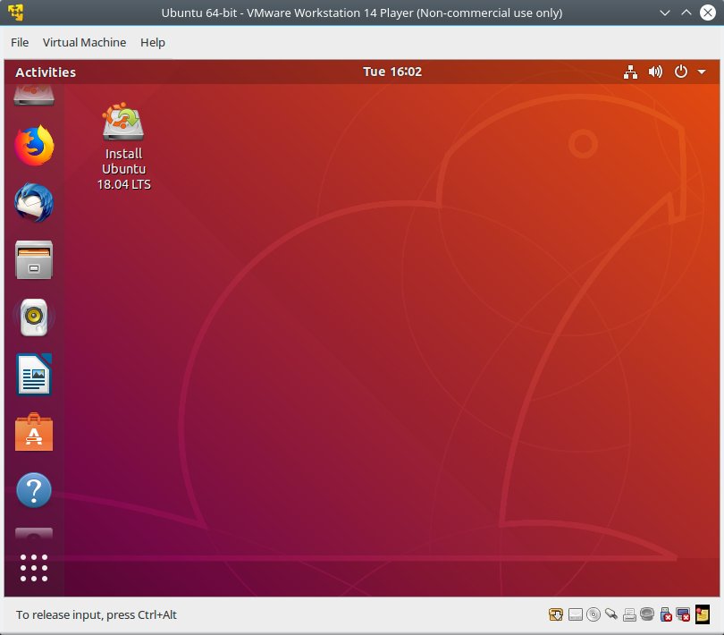
Task: Open the Files file manager in the dock
Action: point(34,258)
